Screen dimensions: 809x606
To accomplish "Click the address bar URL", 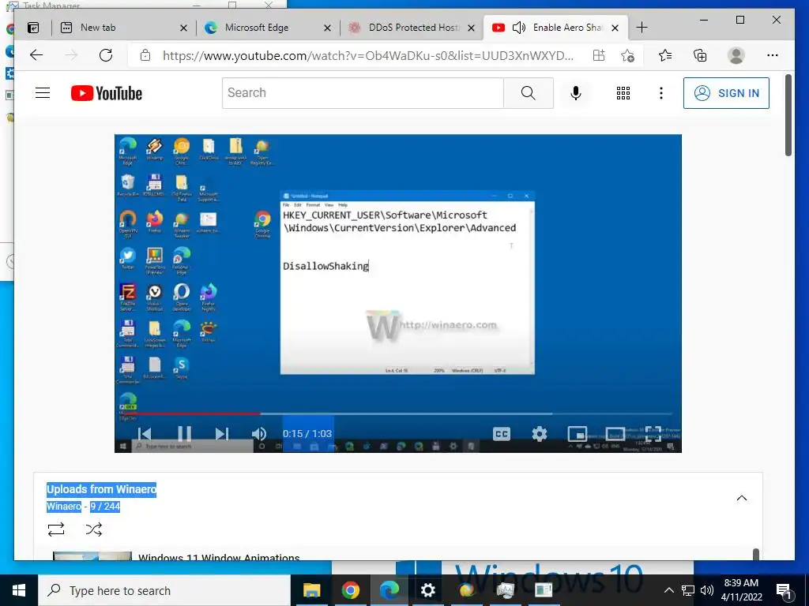I will [x=368, y=55].
